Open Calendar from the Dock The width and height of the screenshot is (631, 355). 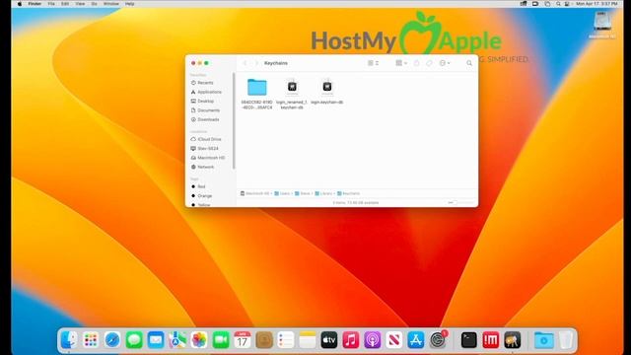click(x=243, y=340)
